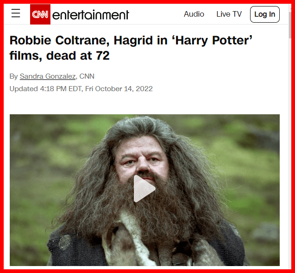
Task: Click the red CNN logo
Action: (x=40, y=14)
